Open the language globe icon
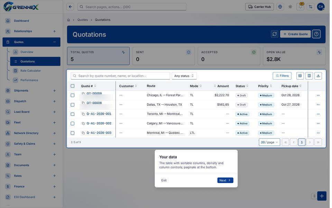The width and height of the screenshot is (332, 208). 280,7
